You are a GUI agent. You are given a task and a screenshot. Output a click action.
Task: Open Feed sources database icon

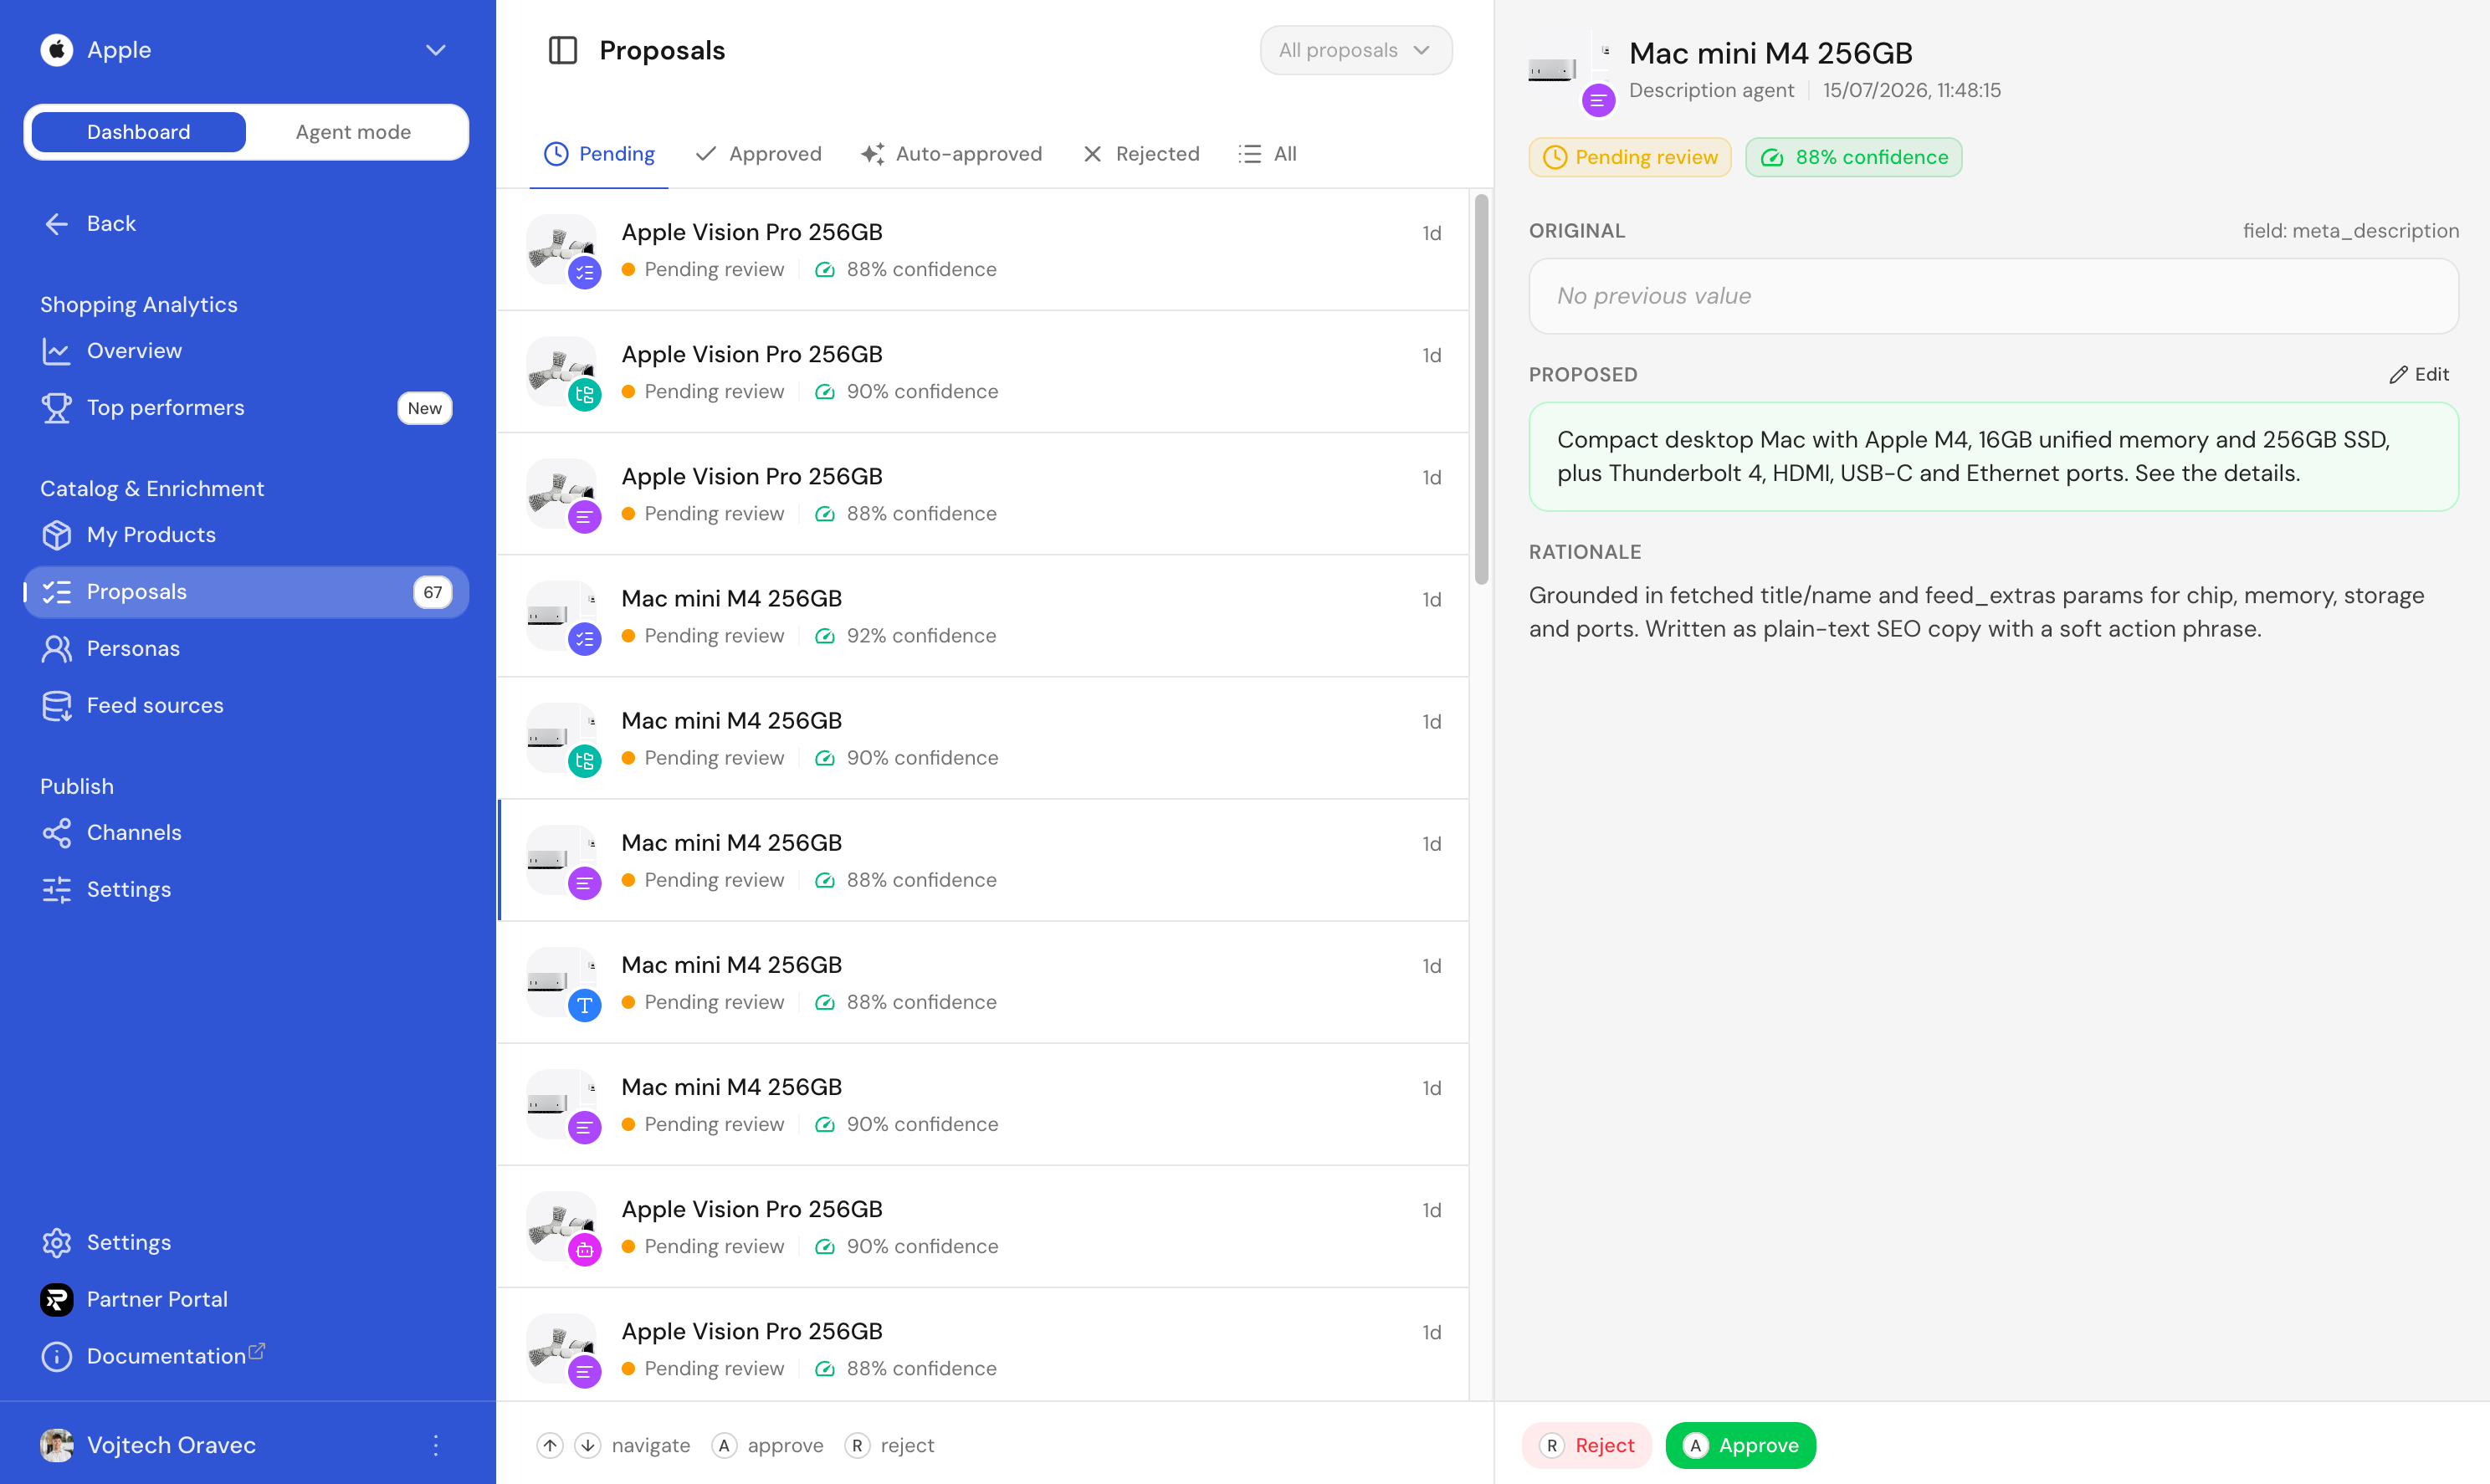tap(57, 706)
